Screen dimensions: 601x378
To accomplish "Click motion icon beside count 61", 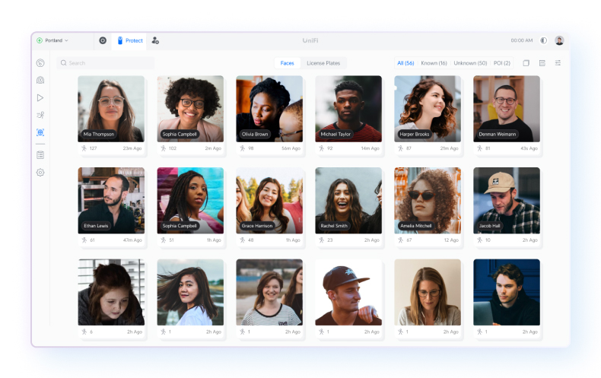I will click(x=84, y=240).
